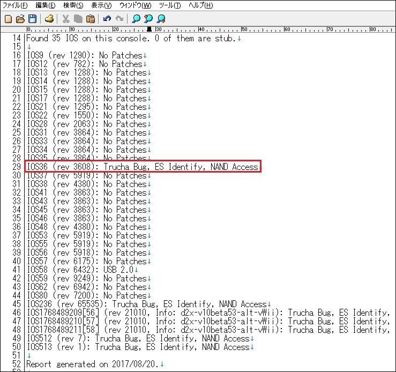Viewport: 396px width, 372px height.
Task: Click the Open folder toolbar icon
Action: [20, 19]
